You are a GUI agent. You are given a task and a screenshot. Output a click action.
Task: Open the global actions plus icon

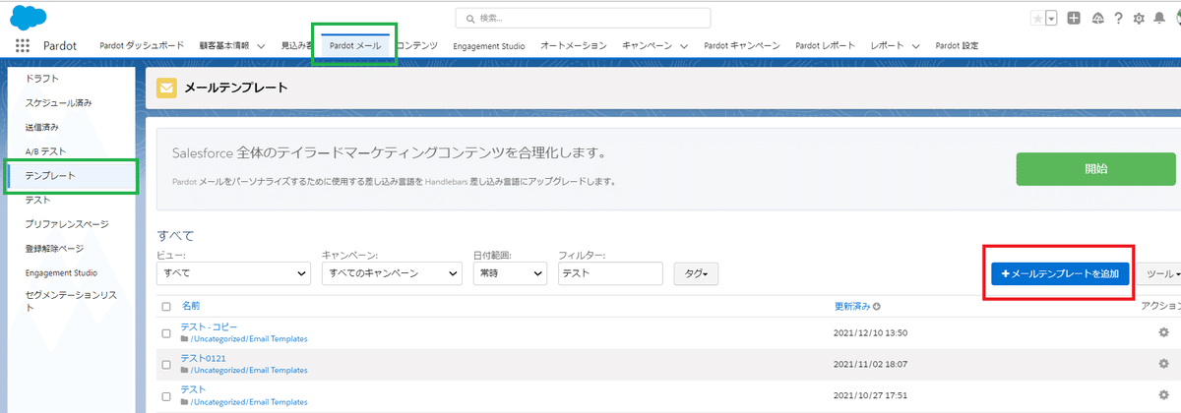point(1074,19)
